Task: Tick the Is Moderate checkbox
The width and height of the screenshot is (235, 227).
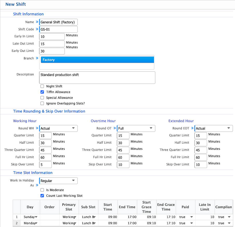Action: tap(42, 190)
